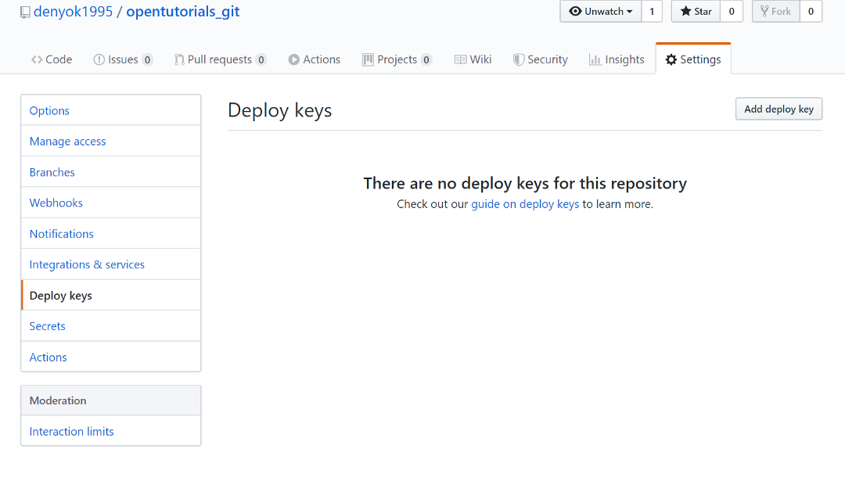Open Branches in the settings sidebar
Image resolution: width=845 pixels, height=485 pixels.
pyautogui.click(x=111, y=172)
